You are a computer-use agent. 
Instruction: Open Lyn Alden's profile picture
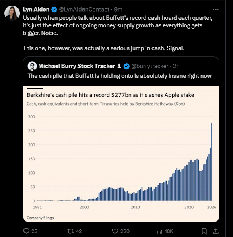pyautogui.click(x=12, y=13)
